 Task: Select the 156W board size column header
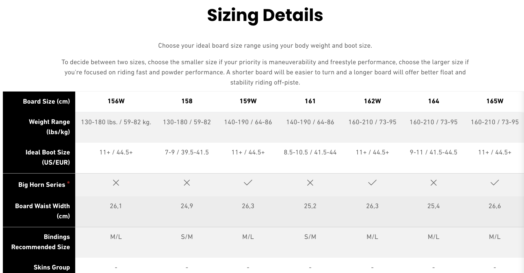tap(116, 101)
